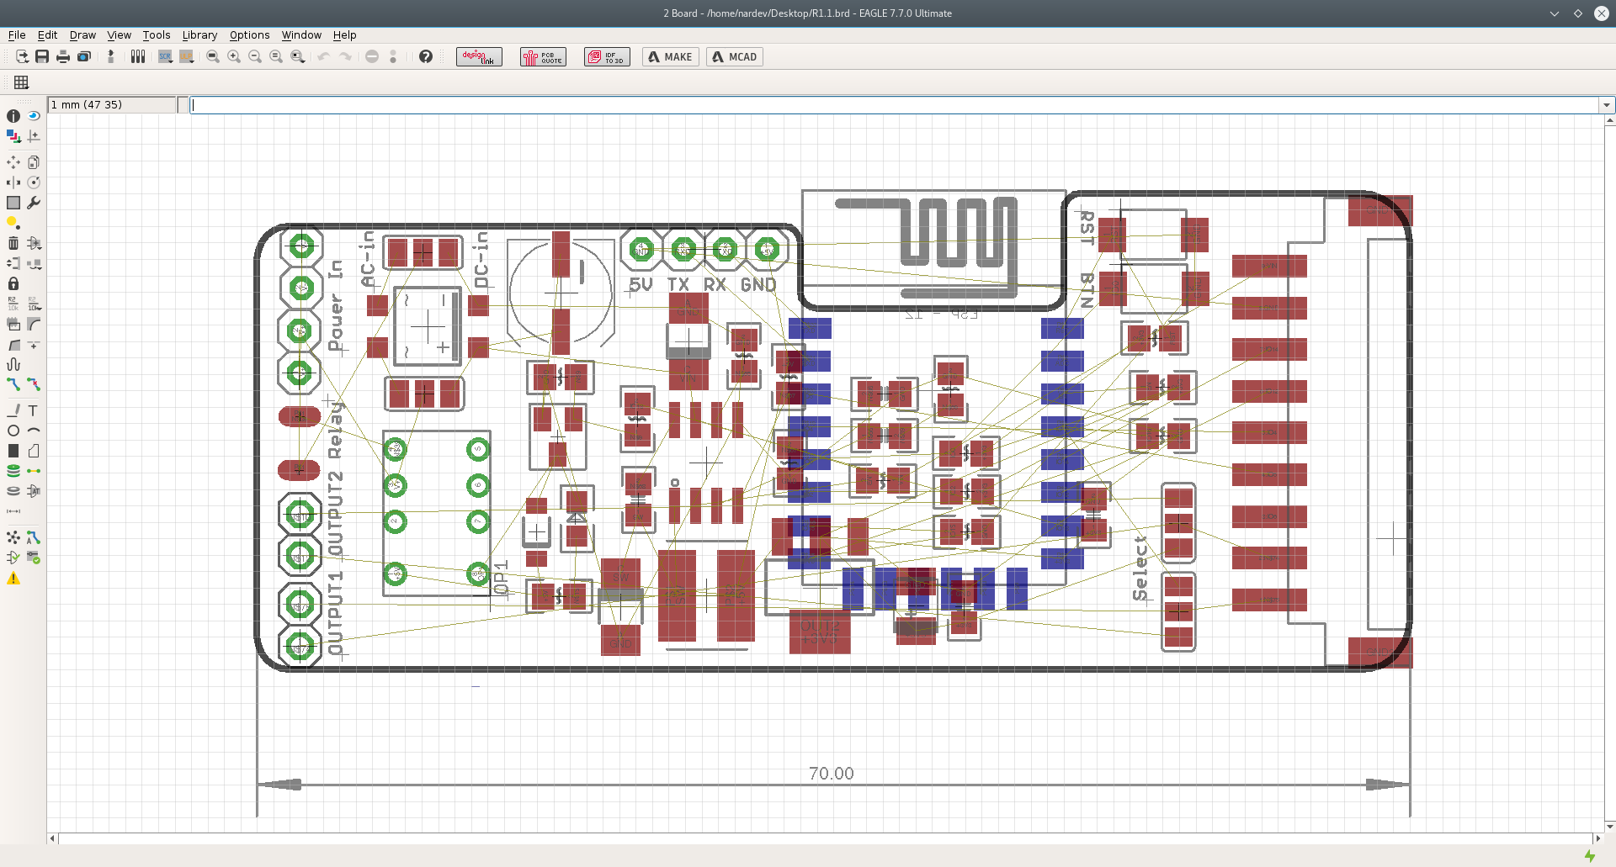1616x867 pixels.
Task: Open the layer Display settings tool
Action: (13, 136)
